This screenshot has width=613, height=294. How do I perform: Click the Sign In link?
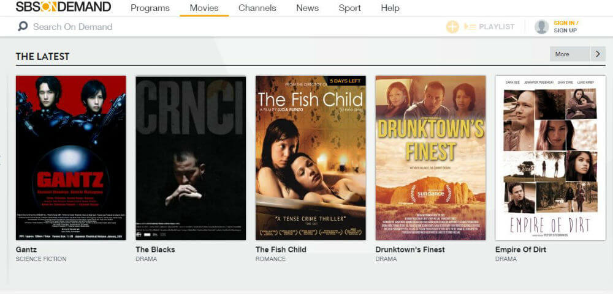566,23
